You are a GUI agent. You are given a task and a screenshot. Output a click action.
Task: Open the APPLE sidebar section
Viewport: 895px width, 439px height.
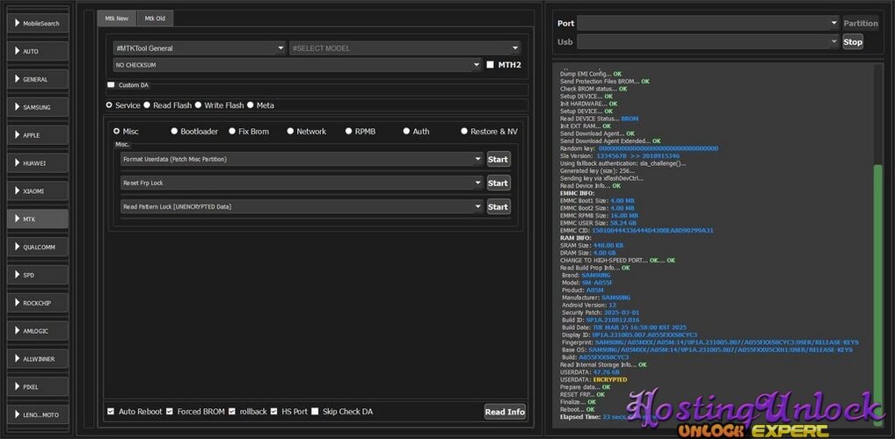[38, 135]
